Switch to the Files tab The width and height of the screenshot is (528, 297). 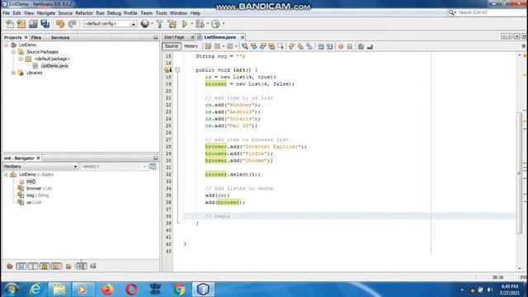[x=36, y=37]
